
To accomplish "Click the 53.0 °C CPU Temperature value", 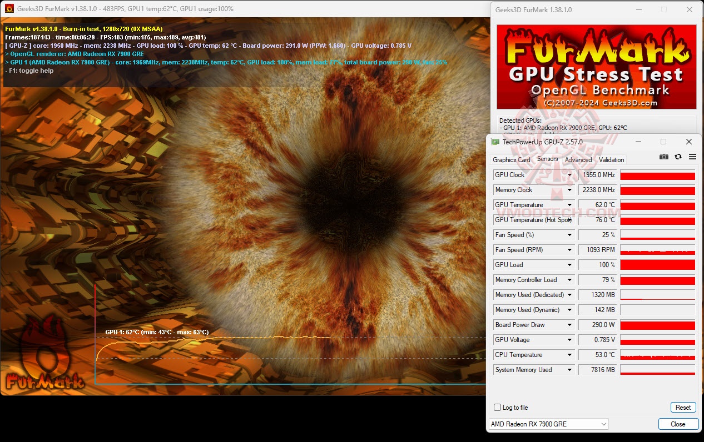I will coord(598,355).
